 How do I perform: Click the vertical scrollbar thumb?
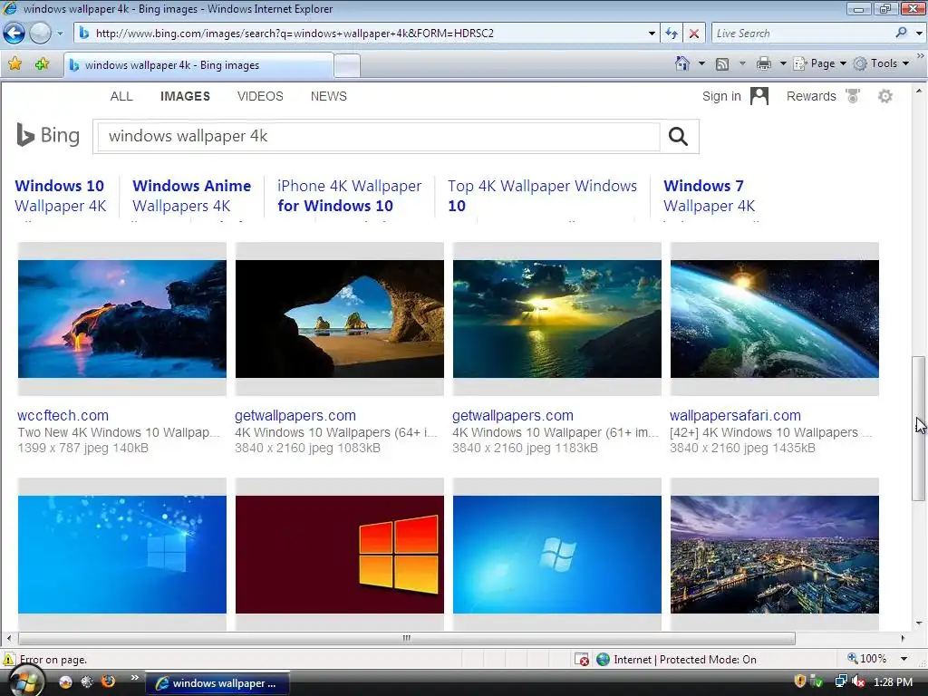click(919, 429)
